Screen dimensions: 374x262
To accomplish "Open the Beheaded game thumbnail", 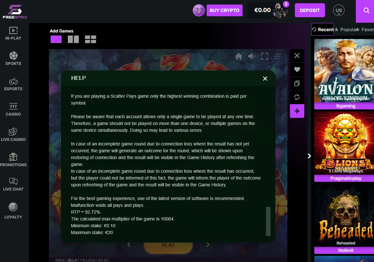I will [x=344, y=215].
